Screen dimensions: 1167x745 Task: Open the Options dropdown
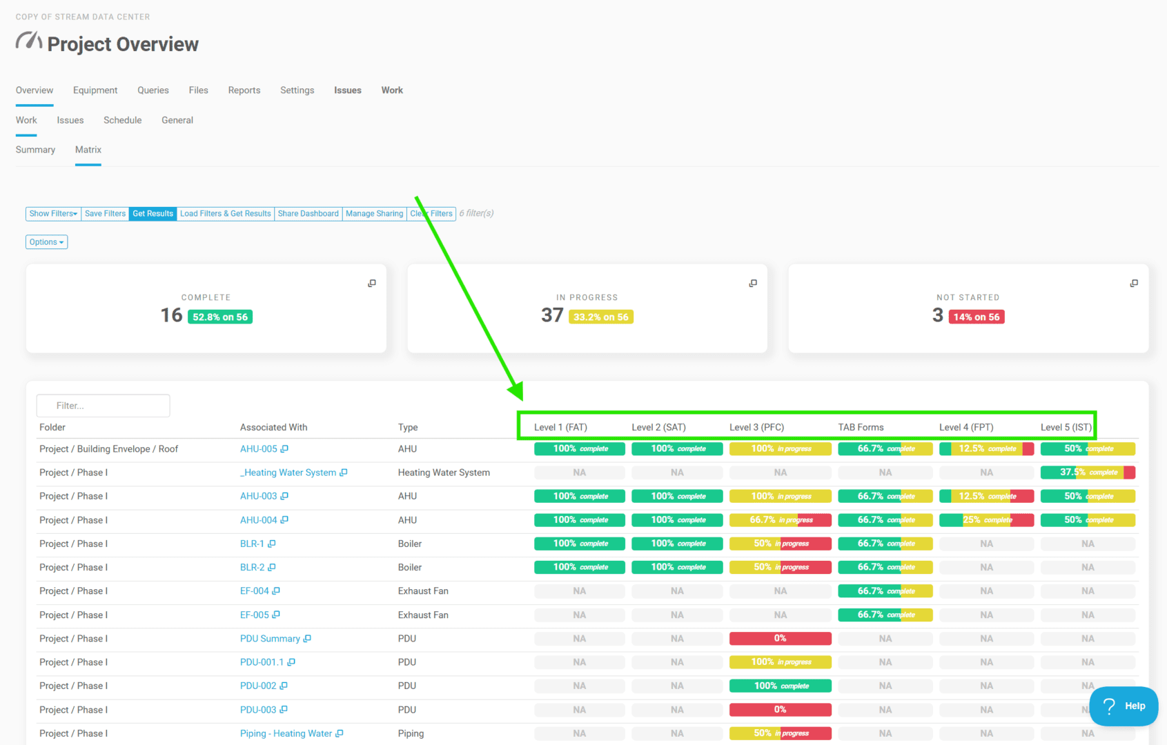click(47, 242)
